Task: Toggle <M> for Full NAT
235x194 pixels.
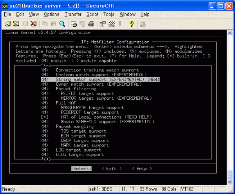Action: pyautogui.click(x=45, y=103)
